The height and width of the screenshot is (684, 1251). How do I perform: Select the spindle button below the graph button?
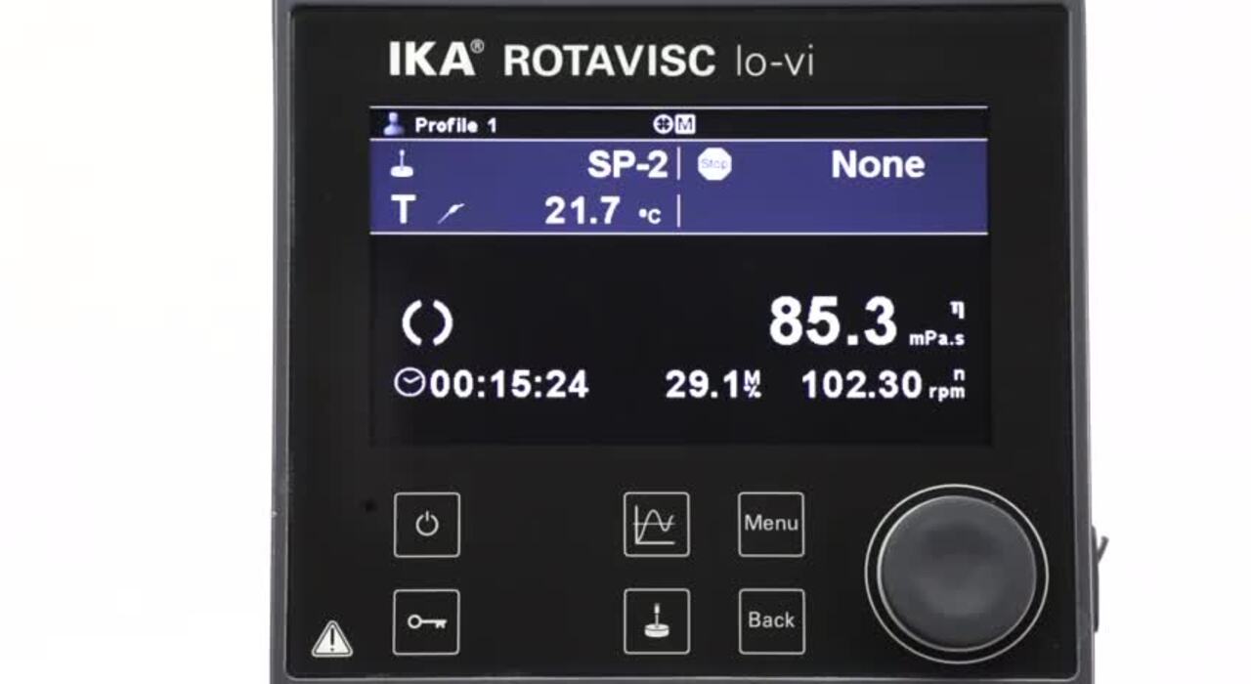(x=656, y=621)
